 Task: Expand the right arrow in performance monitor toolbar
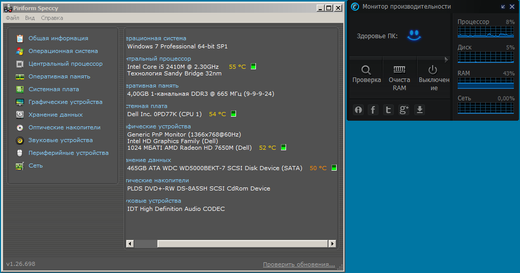tap(446, 60)
